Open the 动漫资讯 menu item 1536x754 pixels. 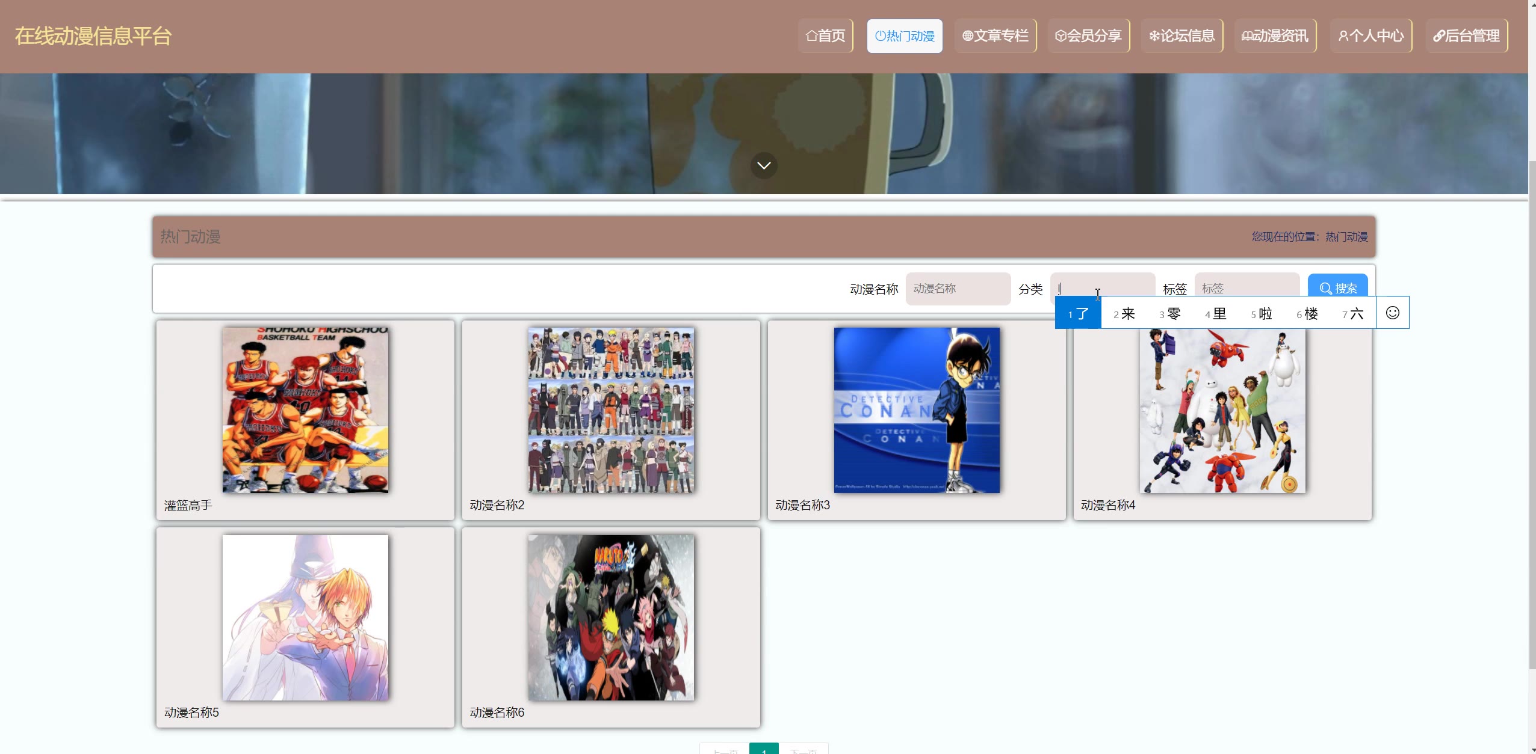[x=1275, y=36]
